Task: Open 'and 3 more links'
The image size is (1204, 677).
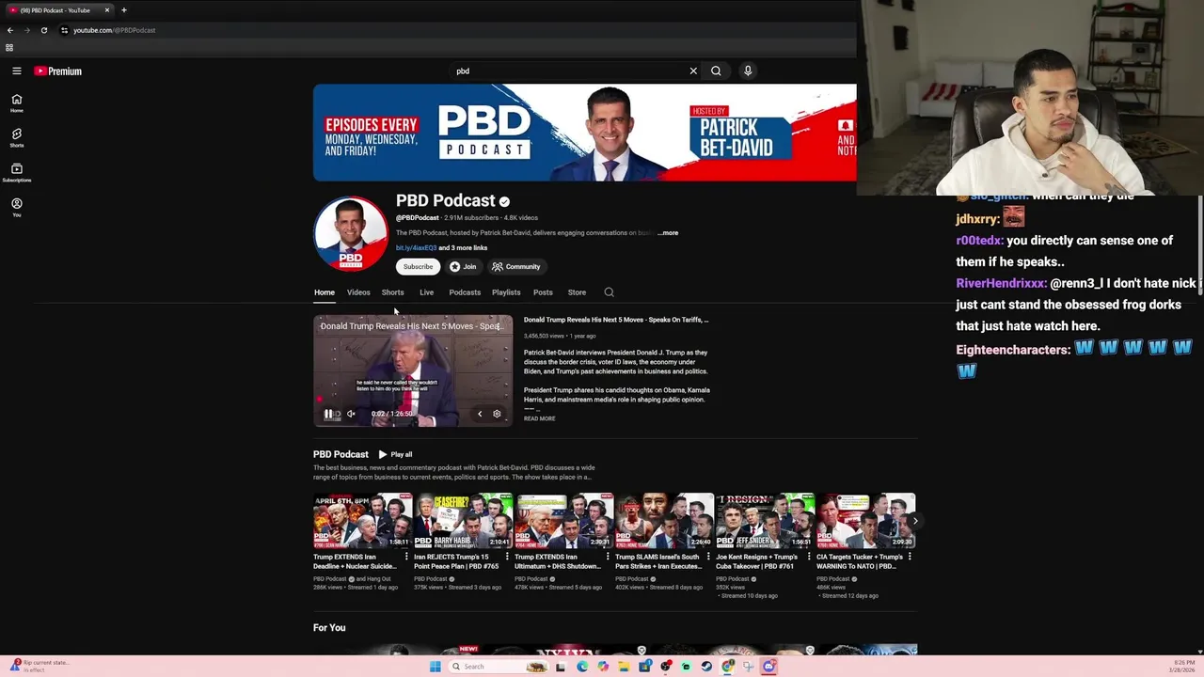Action: coord(463,248)
